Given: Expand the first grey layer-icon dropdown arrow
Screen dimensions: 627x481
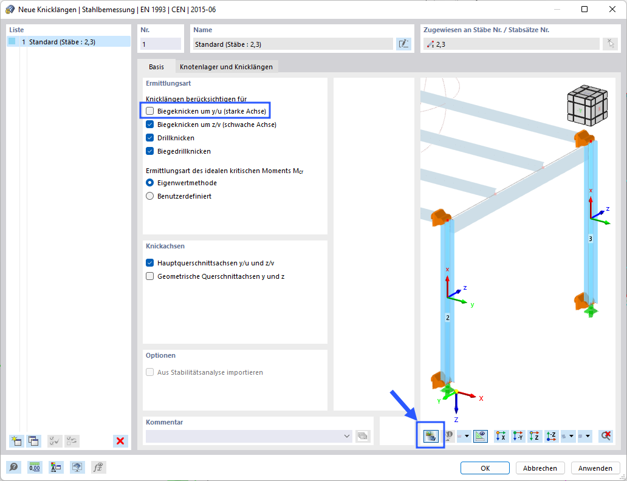Looking at the screenshot, I should pyautogui.click(x=572, y=436).
